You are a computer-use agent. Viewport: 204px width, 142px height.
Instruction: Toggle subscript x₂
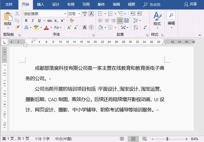[56, 21]
